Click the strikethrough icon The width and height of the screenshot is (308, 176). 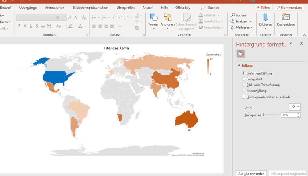[x=43, y=26]
